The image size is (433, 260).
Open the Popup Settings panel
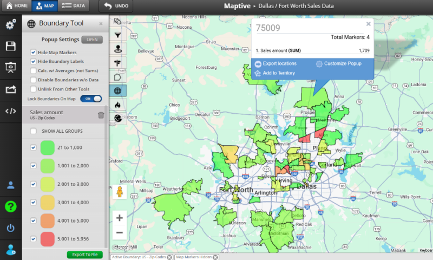[92, 40]
